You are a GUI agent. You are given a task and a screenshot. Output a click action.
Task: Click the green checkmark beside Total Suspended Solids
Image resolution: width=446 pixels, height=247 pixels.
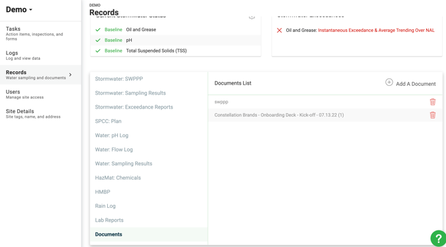point(98,51)
